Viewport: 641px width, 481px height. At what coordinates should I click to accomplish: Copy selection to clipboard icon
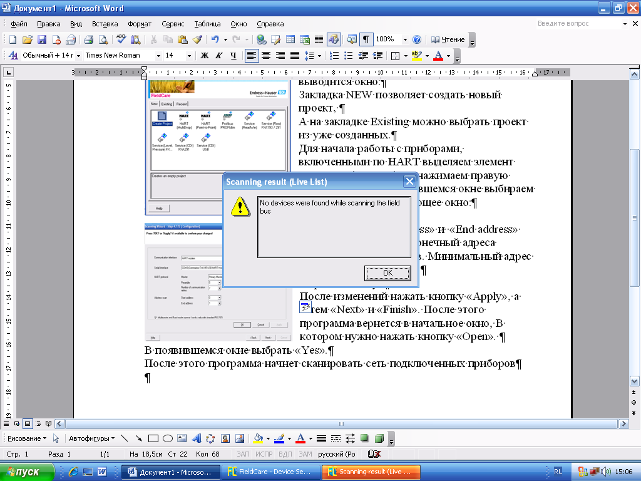[x=168, y=39]
